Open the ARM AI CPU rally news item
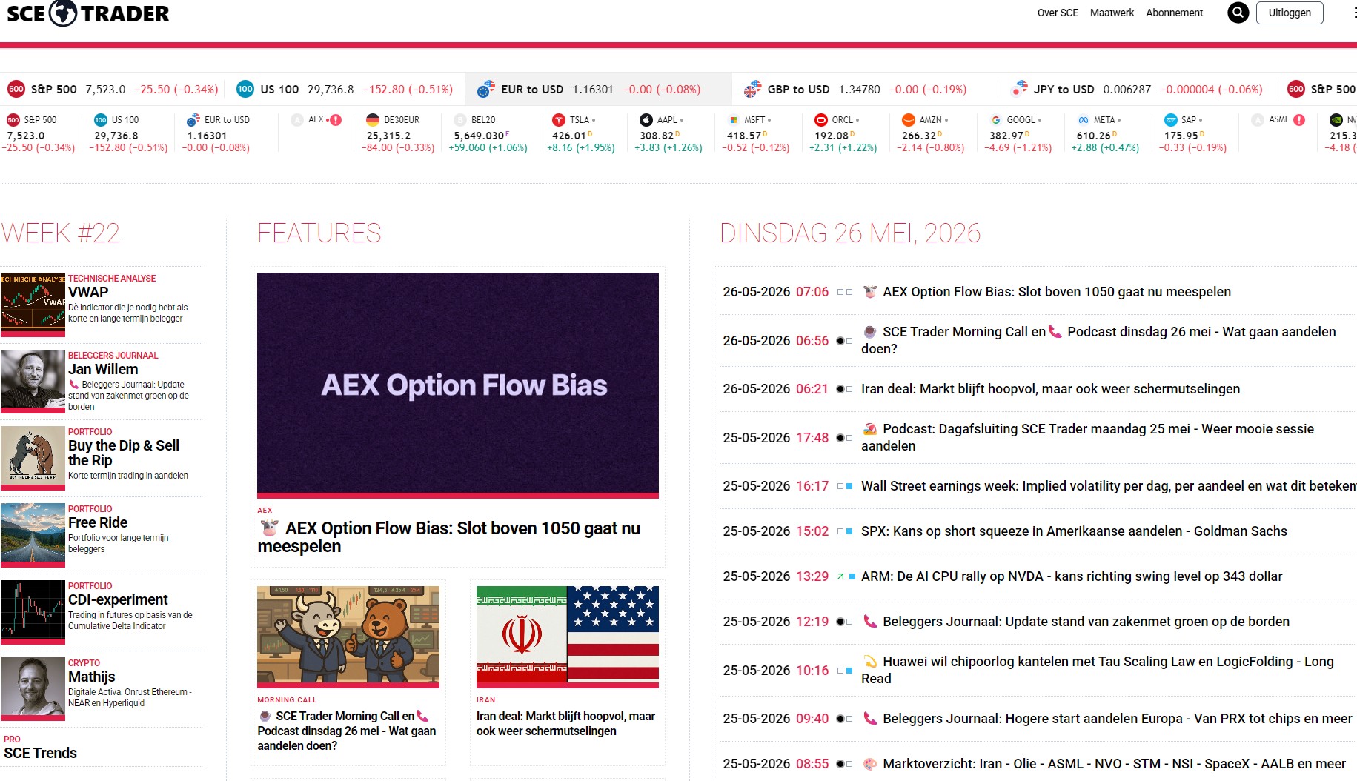 click(1072, 576)
